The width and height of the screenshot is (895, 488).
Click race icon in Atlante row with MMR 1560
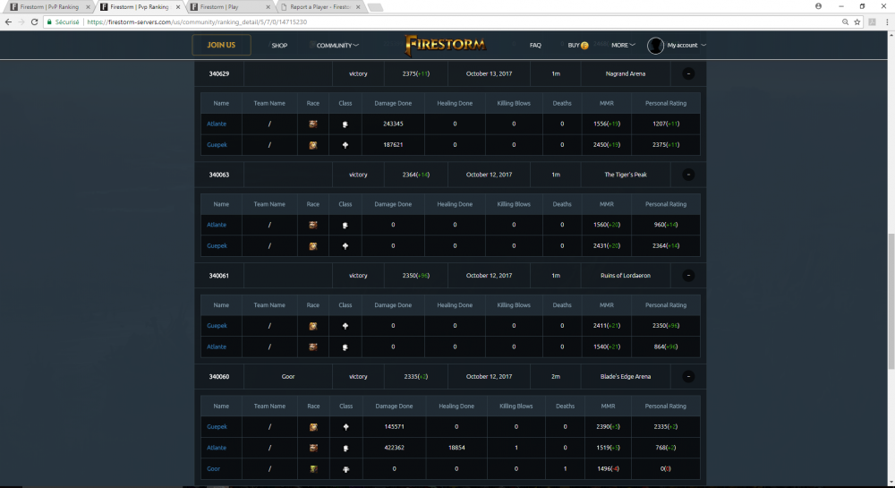312,225
